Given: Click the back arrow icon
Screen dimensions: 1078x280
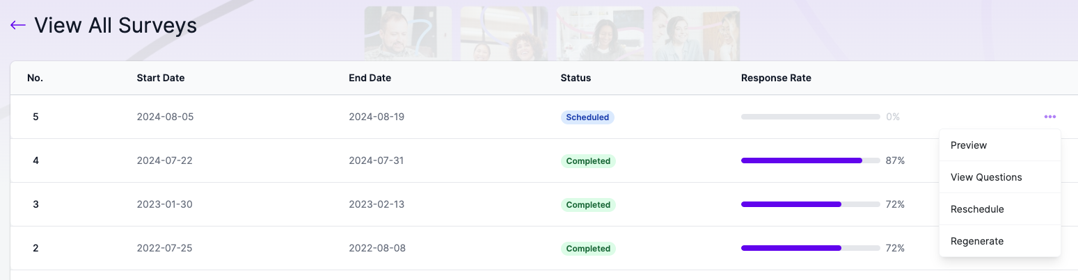Looking at the screenshot, I should 17,26.
